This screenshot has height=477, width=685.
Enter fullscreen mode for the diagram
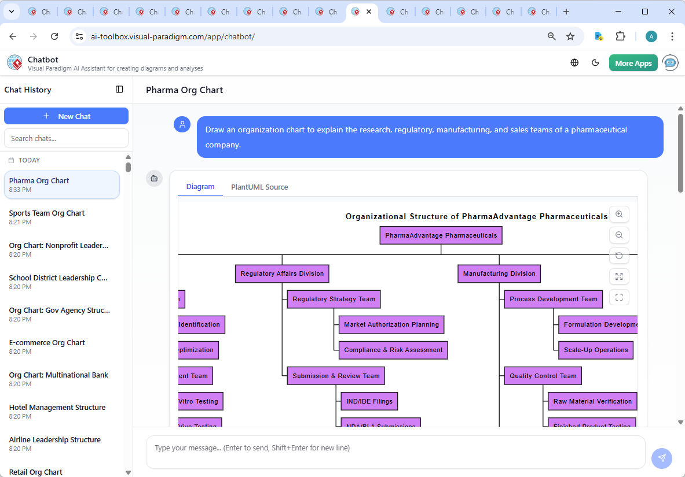click(x=619, y=297)
